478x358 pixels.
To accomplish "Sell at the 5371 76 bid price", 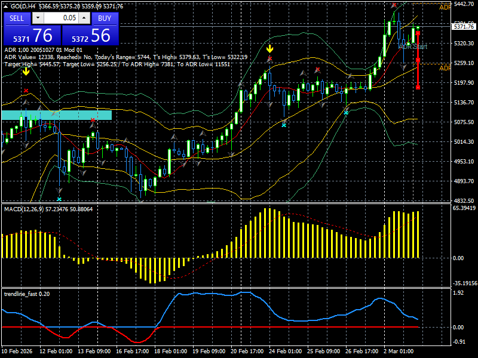I will (32, 35).
